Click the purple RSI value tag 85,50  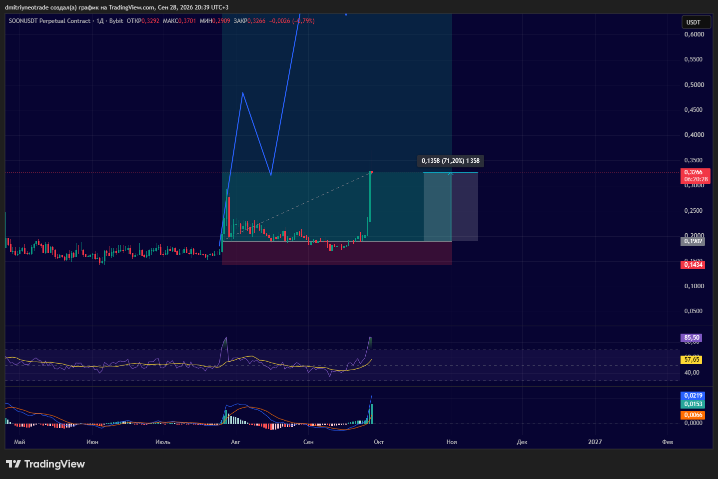[x=692, y=338]
